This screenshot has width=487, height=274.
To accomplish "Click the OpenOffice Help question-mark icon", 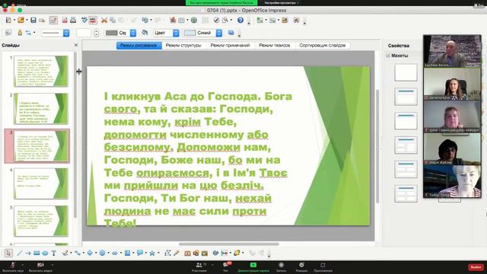I will (x=240, y=21).
